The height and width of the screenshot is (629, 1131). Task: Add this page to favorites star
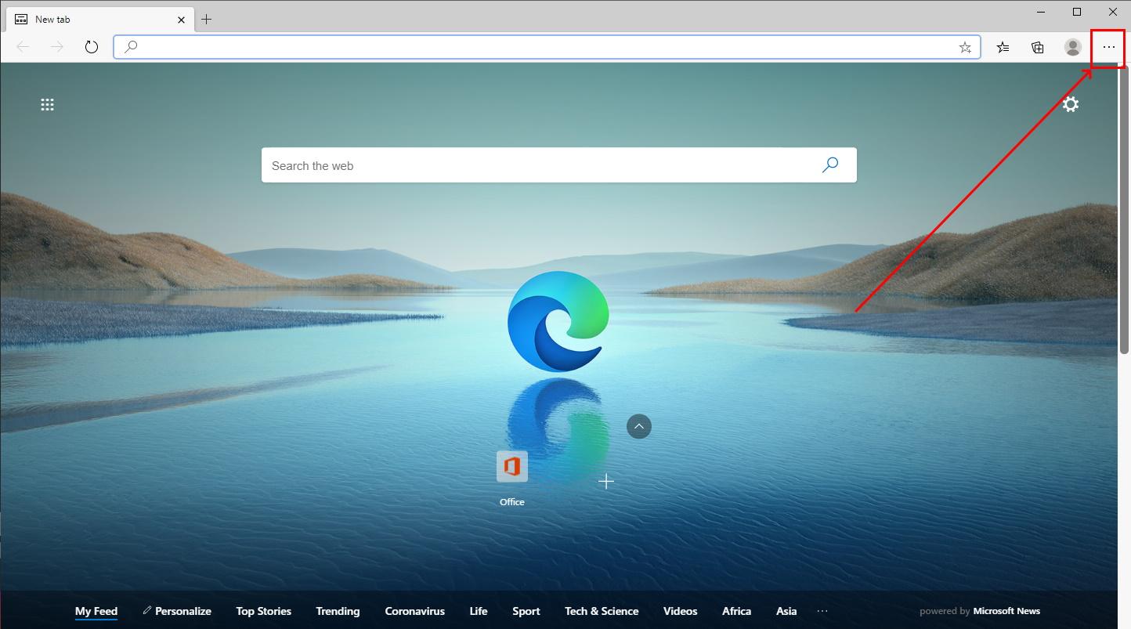click(965, 47)
